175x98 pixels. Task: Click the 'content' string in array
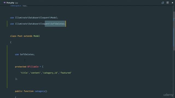[35, 73]
